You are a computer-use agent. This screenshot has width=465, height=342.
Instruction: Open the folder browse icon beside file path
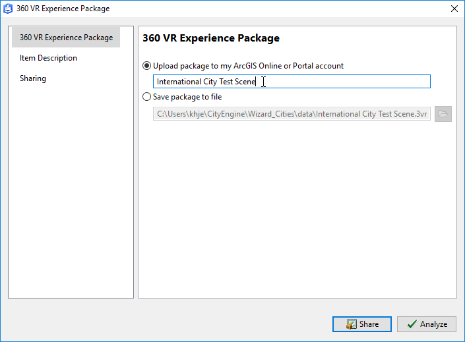click(x=443, y=114)
